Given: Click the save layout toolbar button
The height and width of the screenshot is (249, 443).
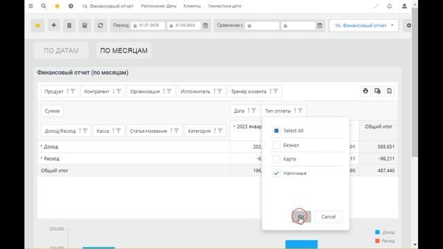Looking at the screenshot, I should (x=84, y=26).
